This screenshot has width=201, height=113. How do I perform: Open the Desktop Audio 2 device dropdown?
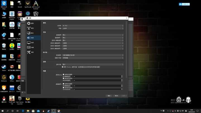93,38
